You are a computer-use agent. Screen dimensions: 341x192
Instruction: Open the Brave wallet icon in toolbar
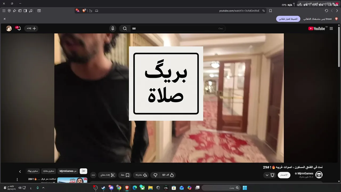click(20, 11)
